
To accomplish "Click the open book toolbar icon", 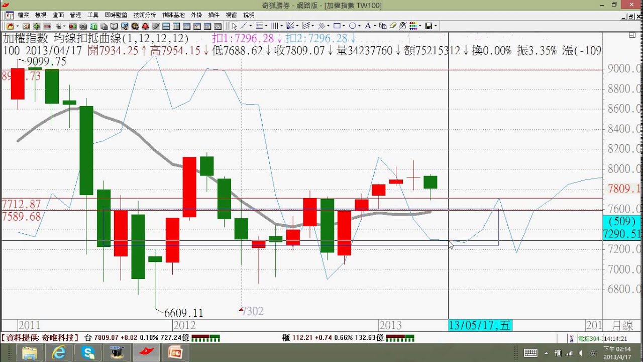I will pos(114,26).
